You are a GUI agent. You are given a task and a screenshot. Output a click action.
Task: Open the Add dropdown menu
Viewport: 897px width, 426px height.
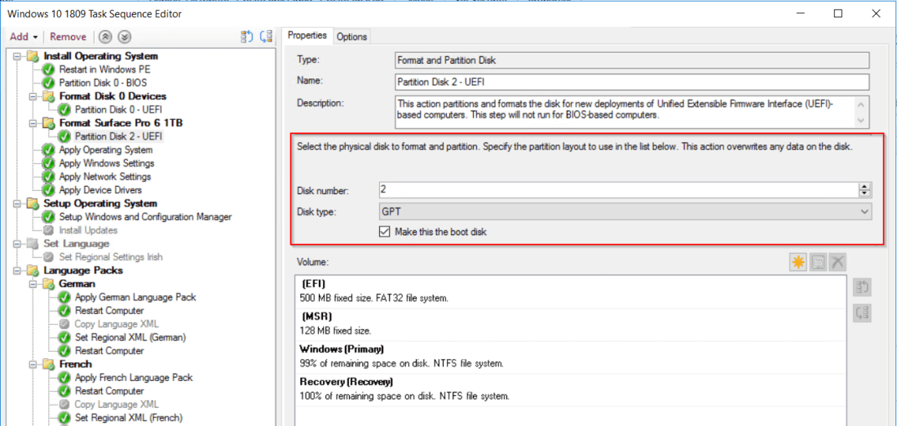point(24,37)
